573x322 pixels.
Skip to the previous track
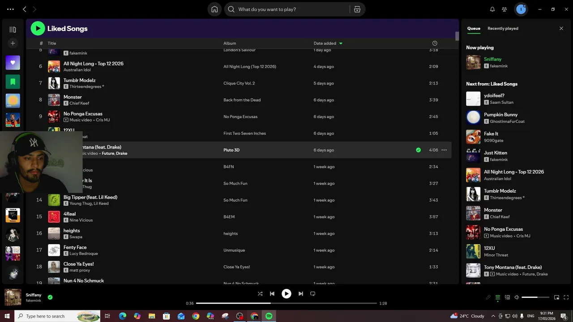pyautogui.click(x=272, y=294)
